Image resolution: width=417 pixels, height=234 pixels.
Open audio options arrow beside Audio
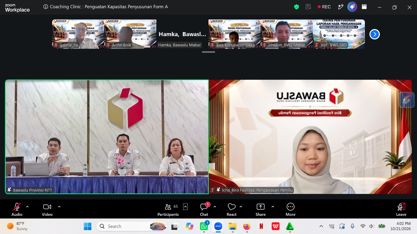click(27, 207)
